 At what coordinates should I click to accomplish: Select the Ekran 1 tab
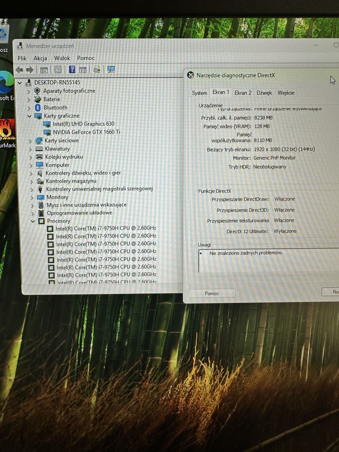[x=221, y=92]
